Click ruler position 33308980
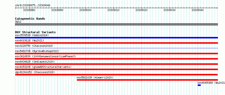The height and width of the screenshot is (95, 225). (29, 10)
